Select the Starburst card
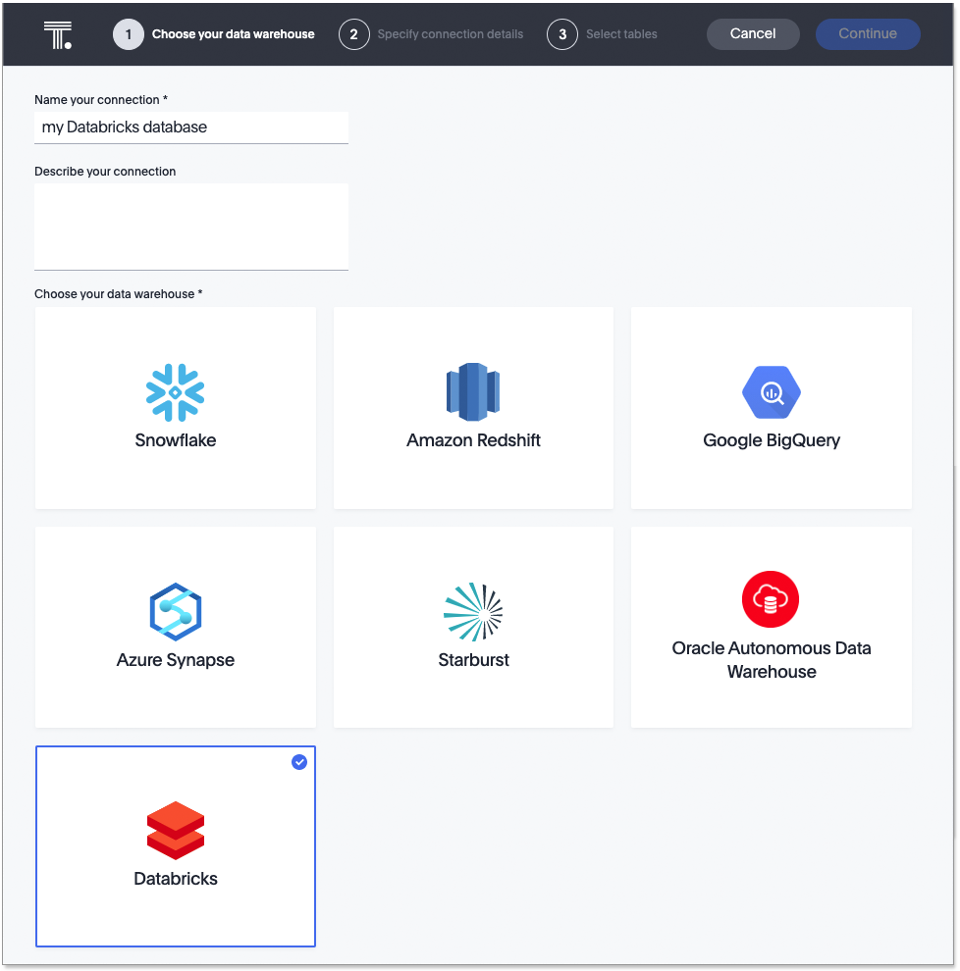Viewport: 960px width, 971px height. point(473,627)
